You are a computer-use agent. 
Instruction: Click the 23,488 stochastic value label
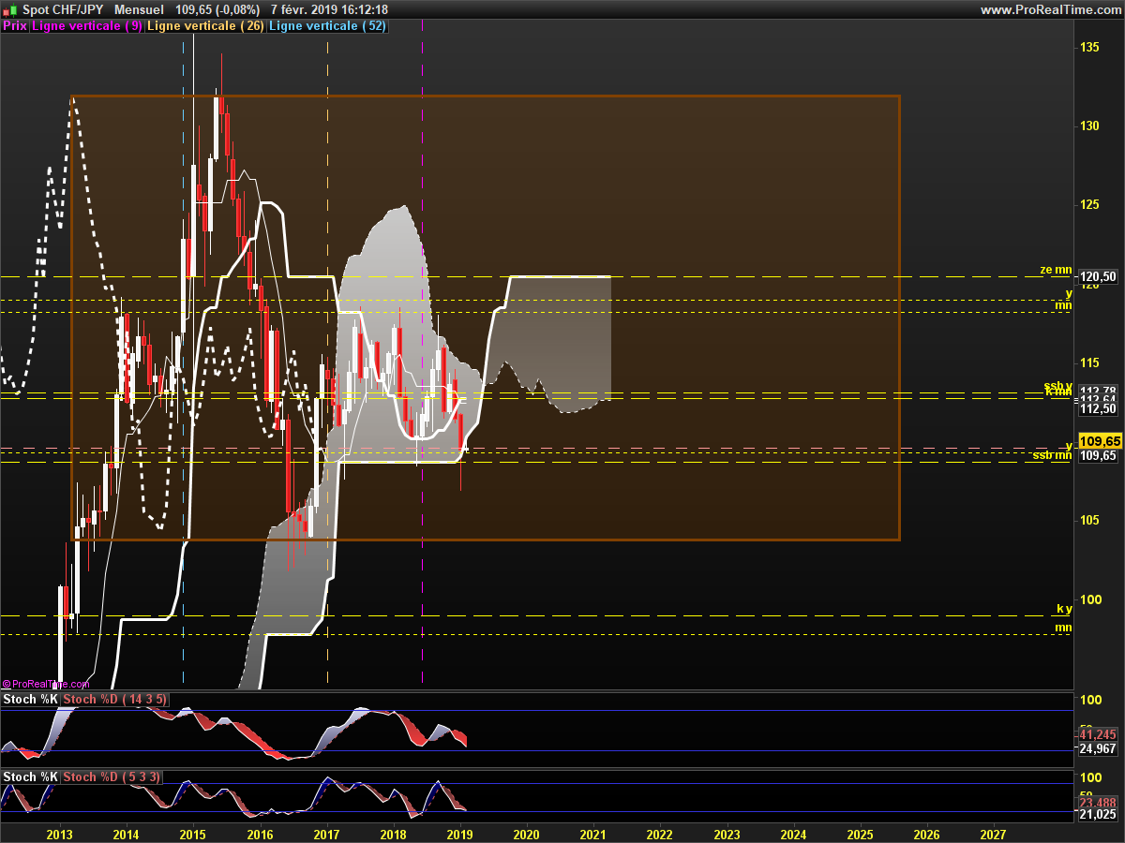tap(1098, 802)
